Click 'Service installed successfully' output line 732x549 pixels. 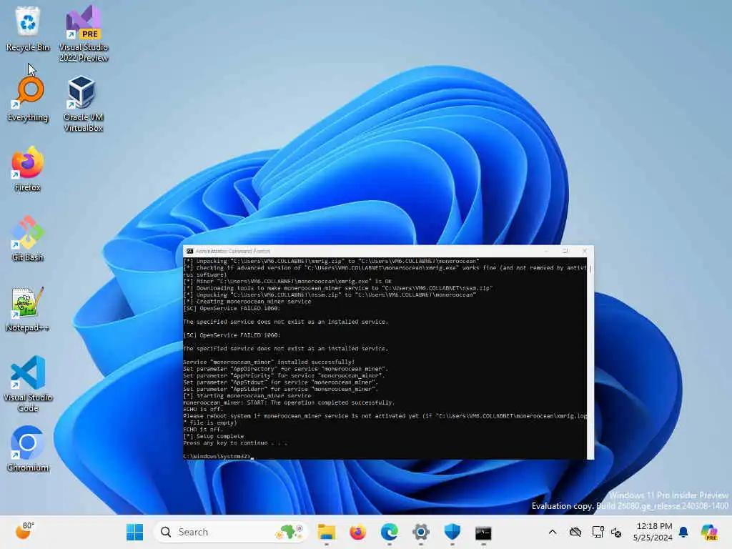tap(269, 362)
